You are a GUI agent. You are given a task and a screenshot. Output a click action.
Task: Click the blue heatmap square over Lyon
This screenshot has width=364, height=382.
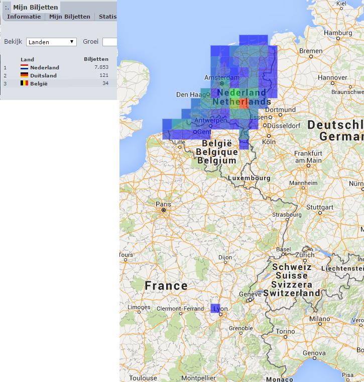(x=215, y=309)
